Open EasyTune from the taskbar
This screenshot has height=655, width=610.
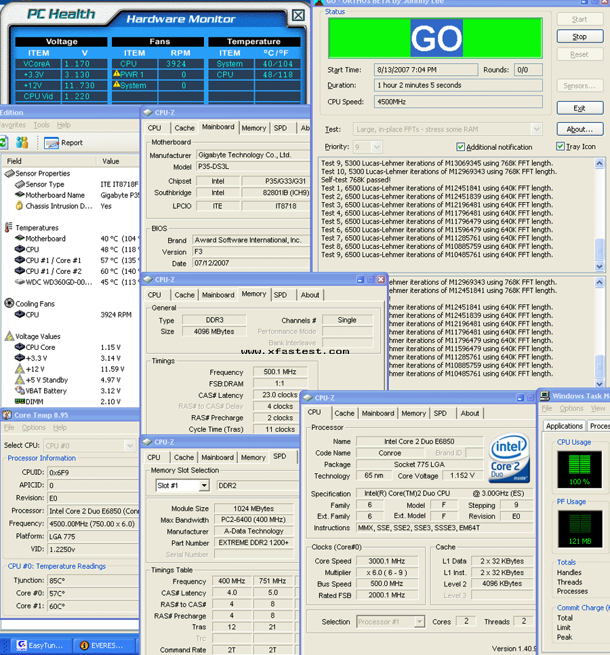(x=41, y=646)
